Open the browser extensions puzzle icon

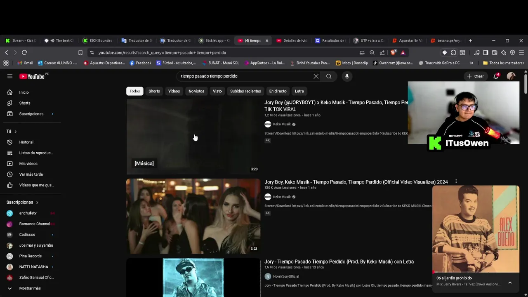[453, 53]
